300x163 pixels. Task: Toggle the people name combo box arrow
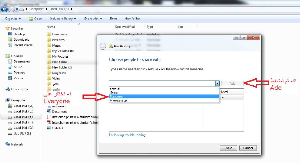coord(217,83)
